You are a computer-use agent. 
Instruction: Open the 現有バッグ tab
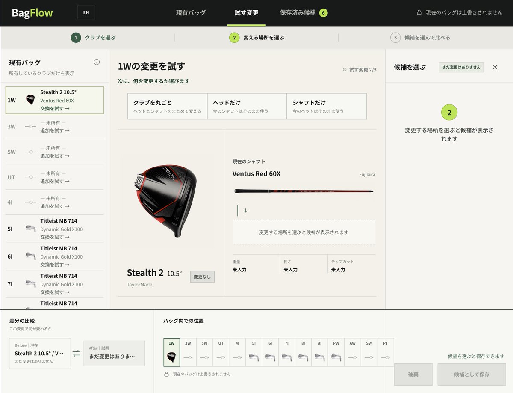pos(191,13)
